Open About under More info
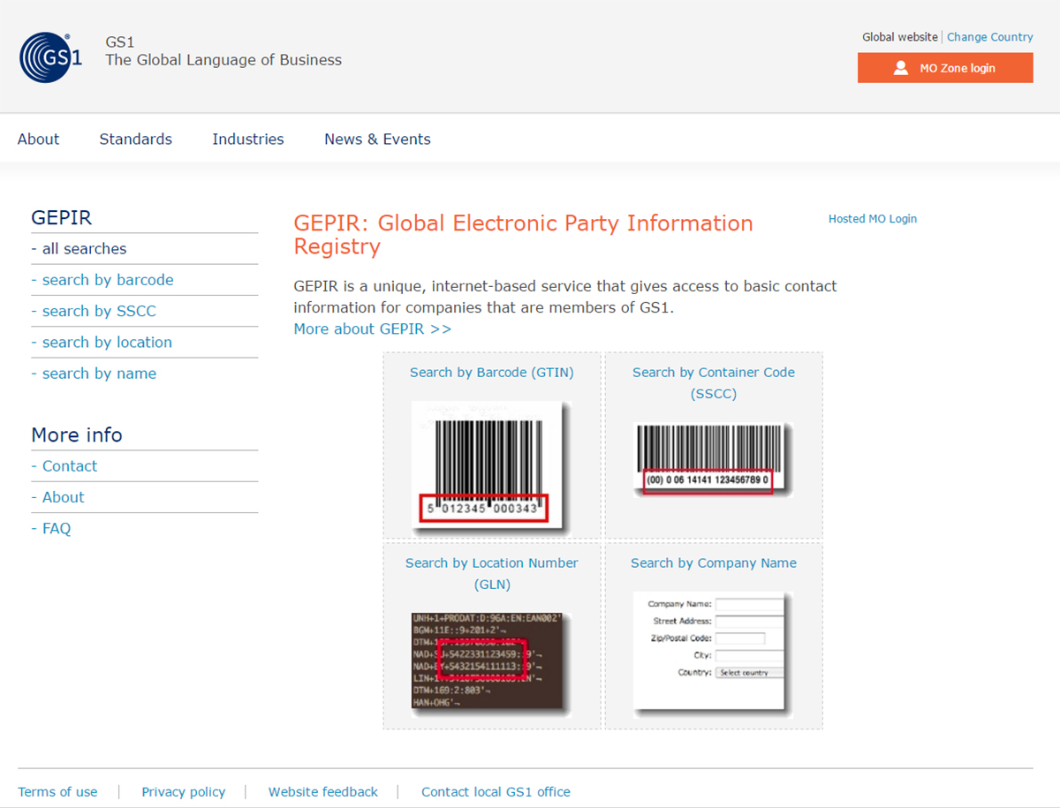Image resolution: width=1060 pixels, height=808 pixels. pos(64,497)
